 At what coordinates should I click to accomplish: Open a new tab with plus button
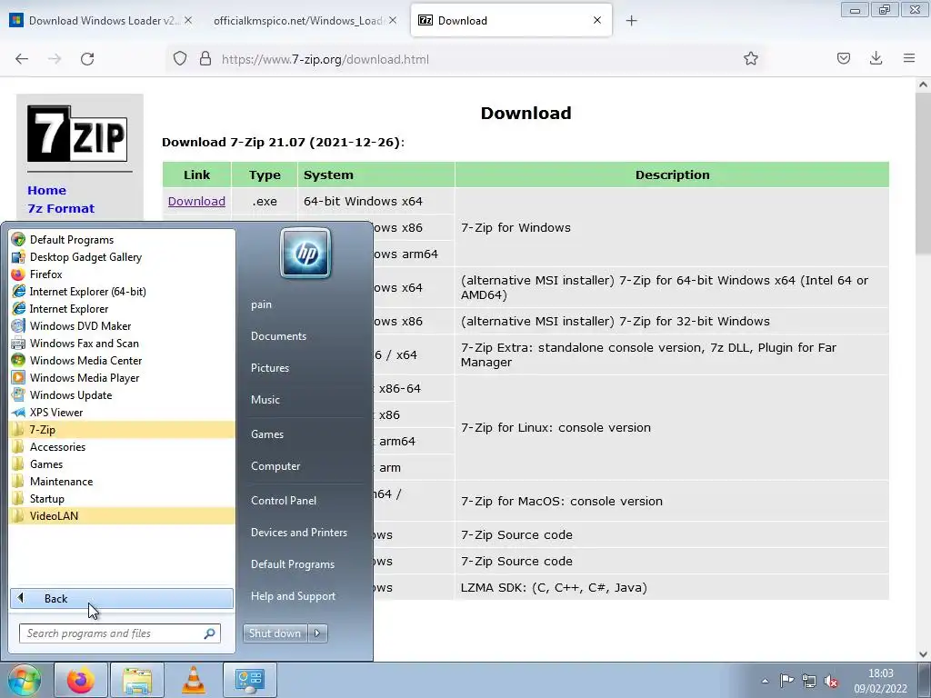point(631,21)
